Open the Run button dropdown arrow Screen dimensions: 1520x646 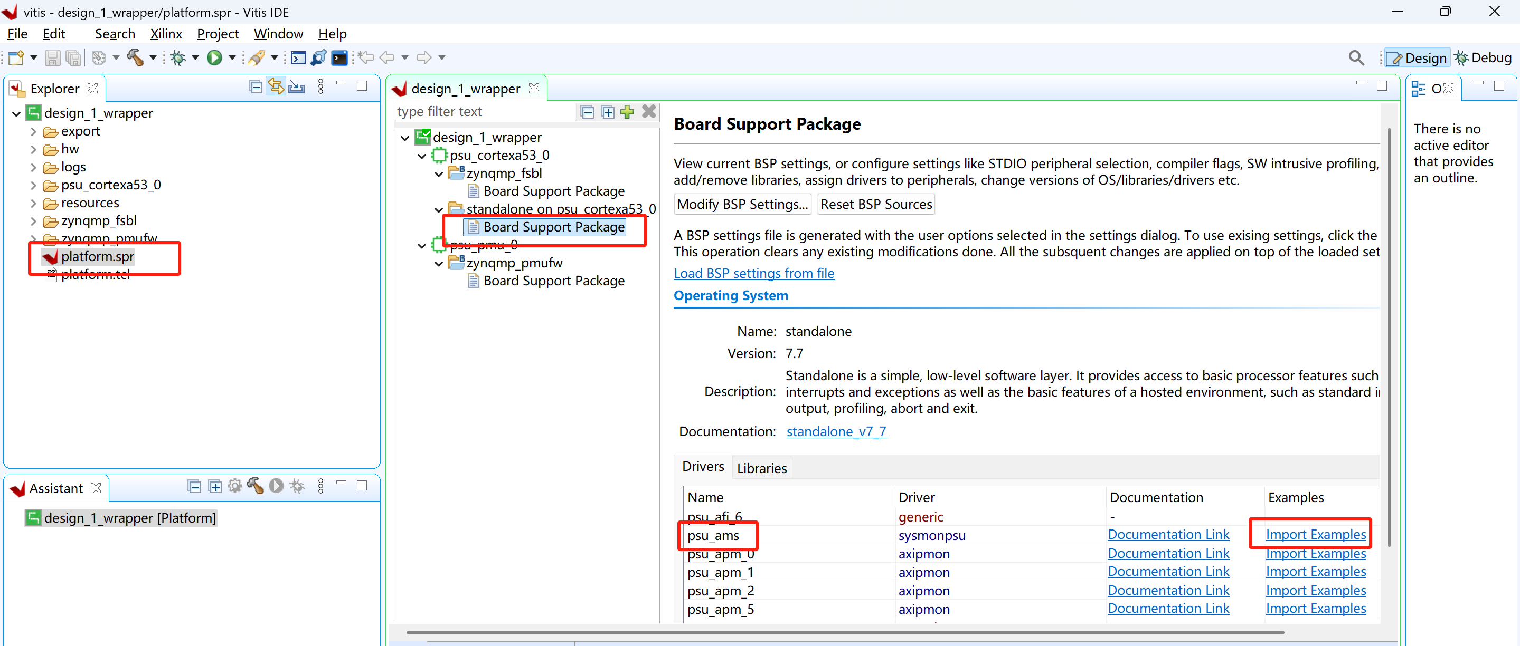point(232,57)
